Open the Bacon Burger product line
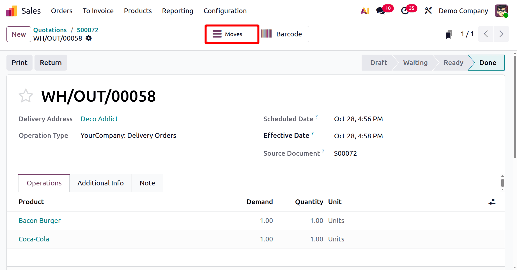The height and width of the screenshot is (270, 517). (40, 220)
